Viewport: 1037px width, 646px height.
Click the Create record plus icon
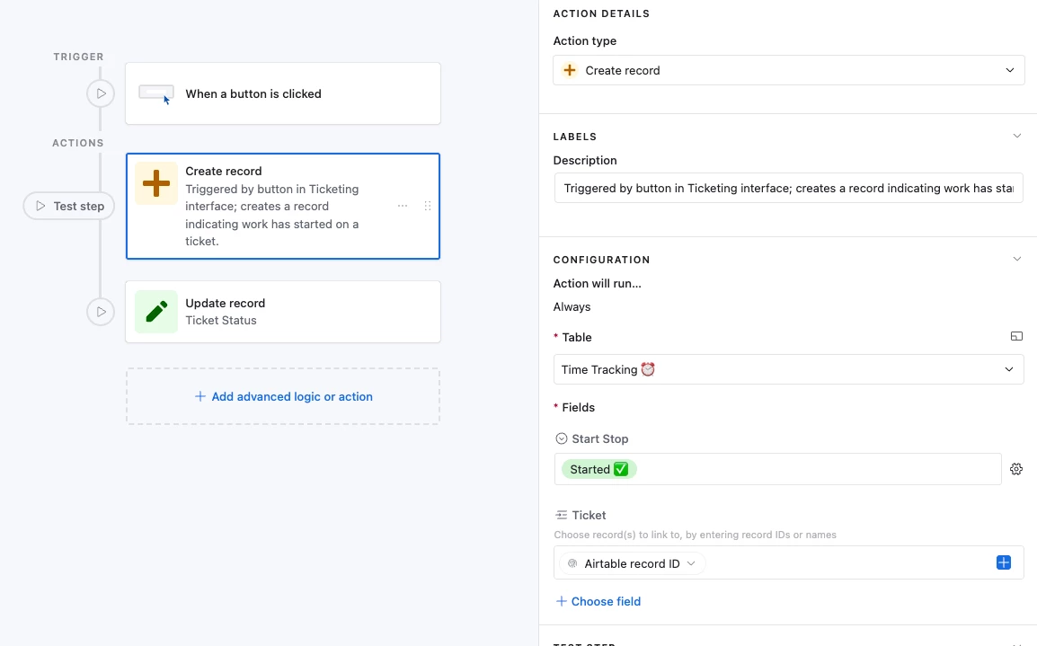pyautogui.click(x=156, y=184)
